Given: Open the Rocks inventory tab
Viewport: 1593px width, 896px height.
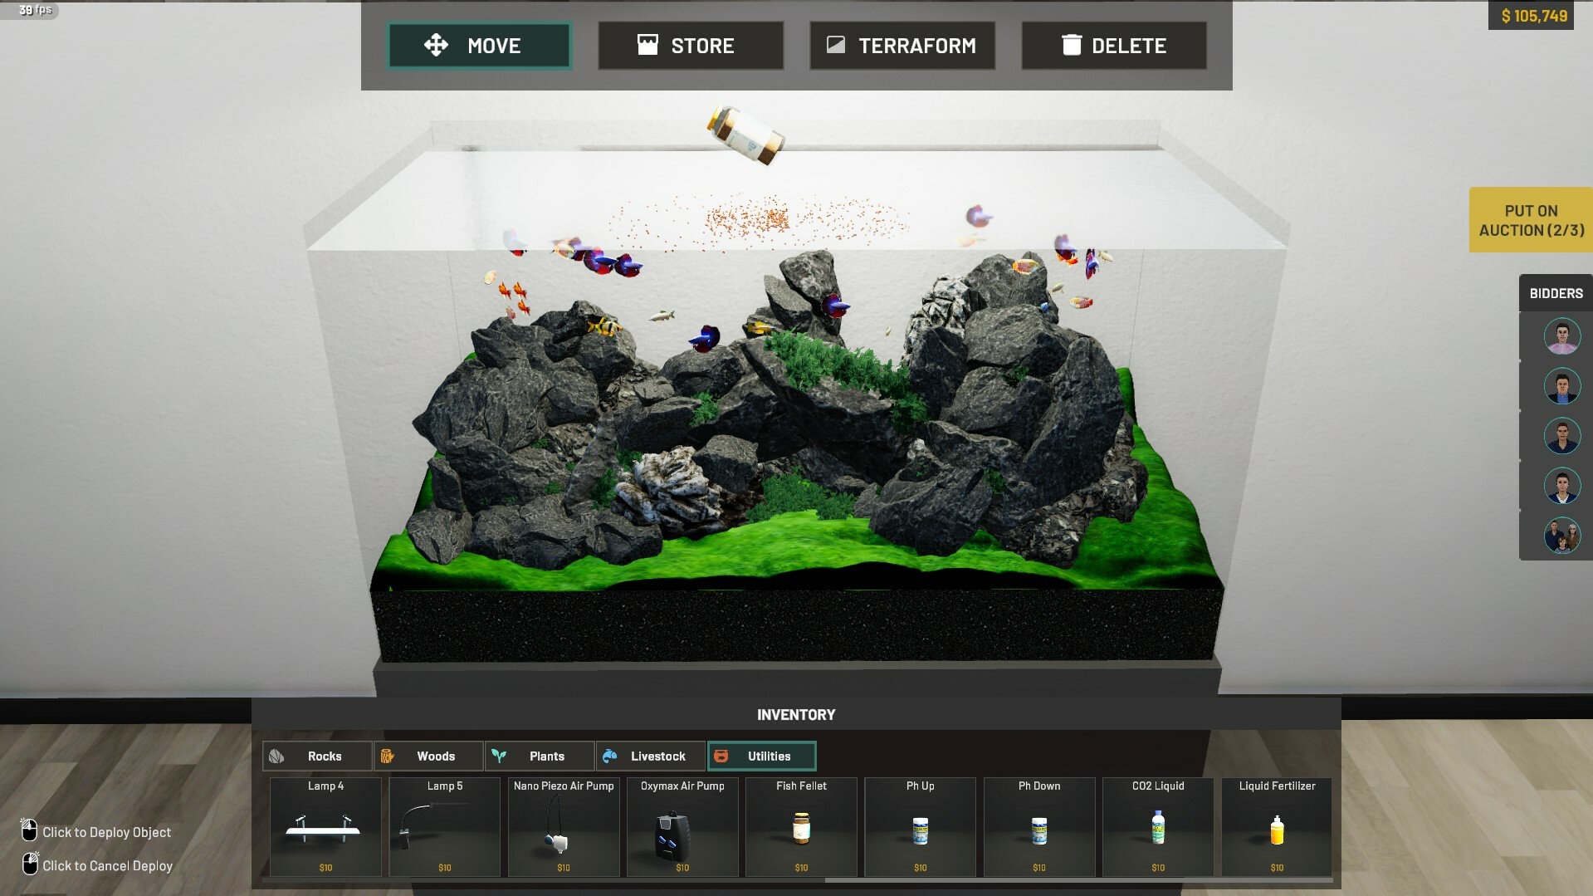Looking at the screenshot, I should [317, 756].
